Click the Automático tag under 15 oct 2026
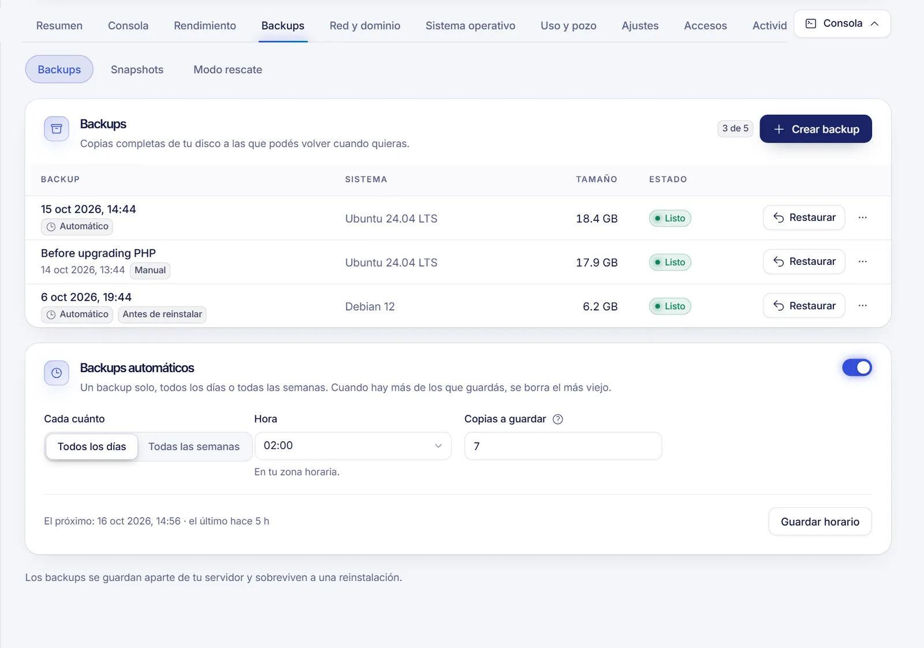 [77, 226]
